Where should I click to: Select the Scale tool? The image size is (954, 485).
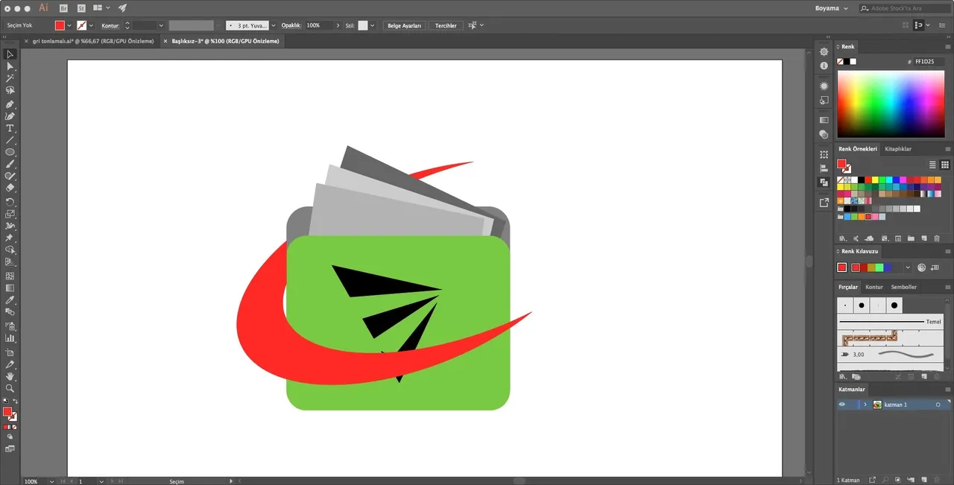click(10, 214)
